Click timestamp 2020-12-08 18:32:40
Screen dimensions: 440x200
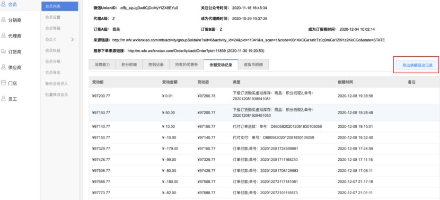(x=355, y=137)
